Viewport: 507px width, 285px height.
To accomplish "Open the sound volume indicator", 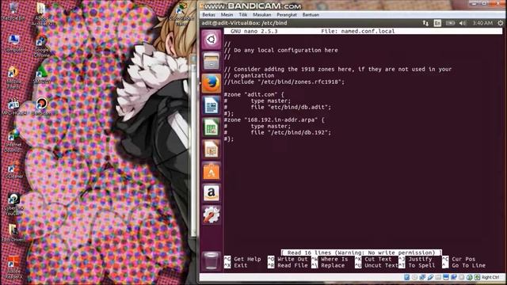I will tap(463, 23).
